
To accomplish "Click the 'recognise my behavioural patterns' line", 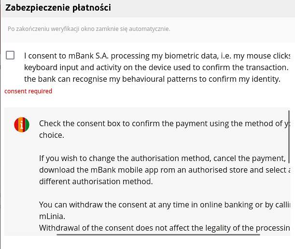I will (x=153, y=79).
